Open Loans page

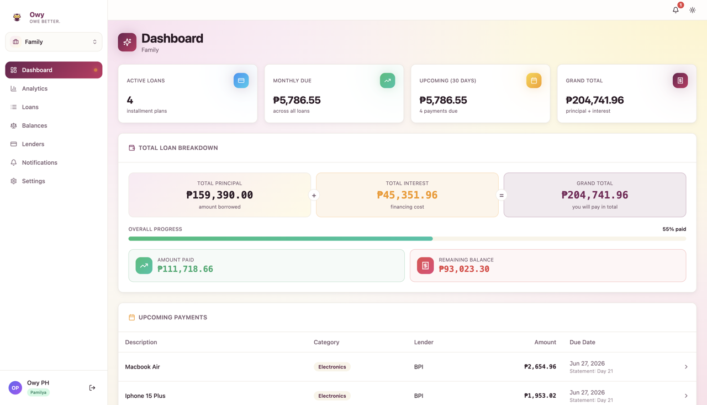point(54,107)
